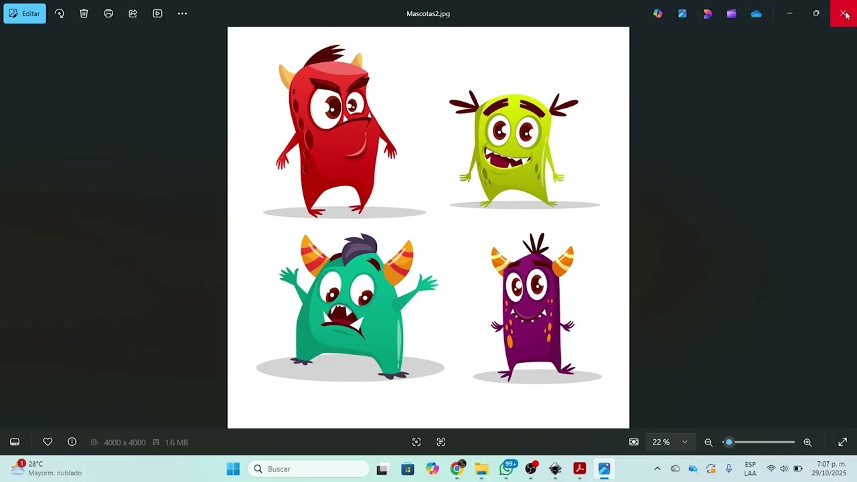Click the 1.6 MB file size text
The height and width of the screenshot is (482, 857).
pos(176,443)
